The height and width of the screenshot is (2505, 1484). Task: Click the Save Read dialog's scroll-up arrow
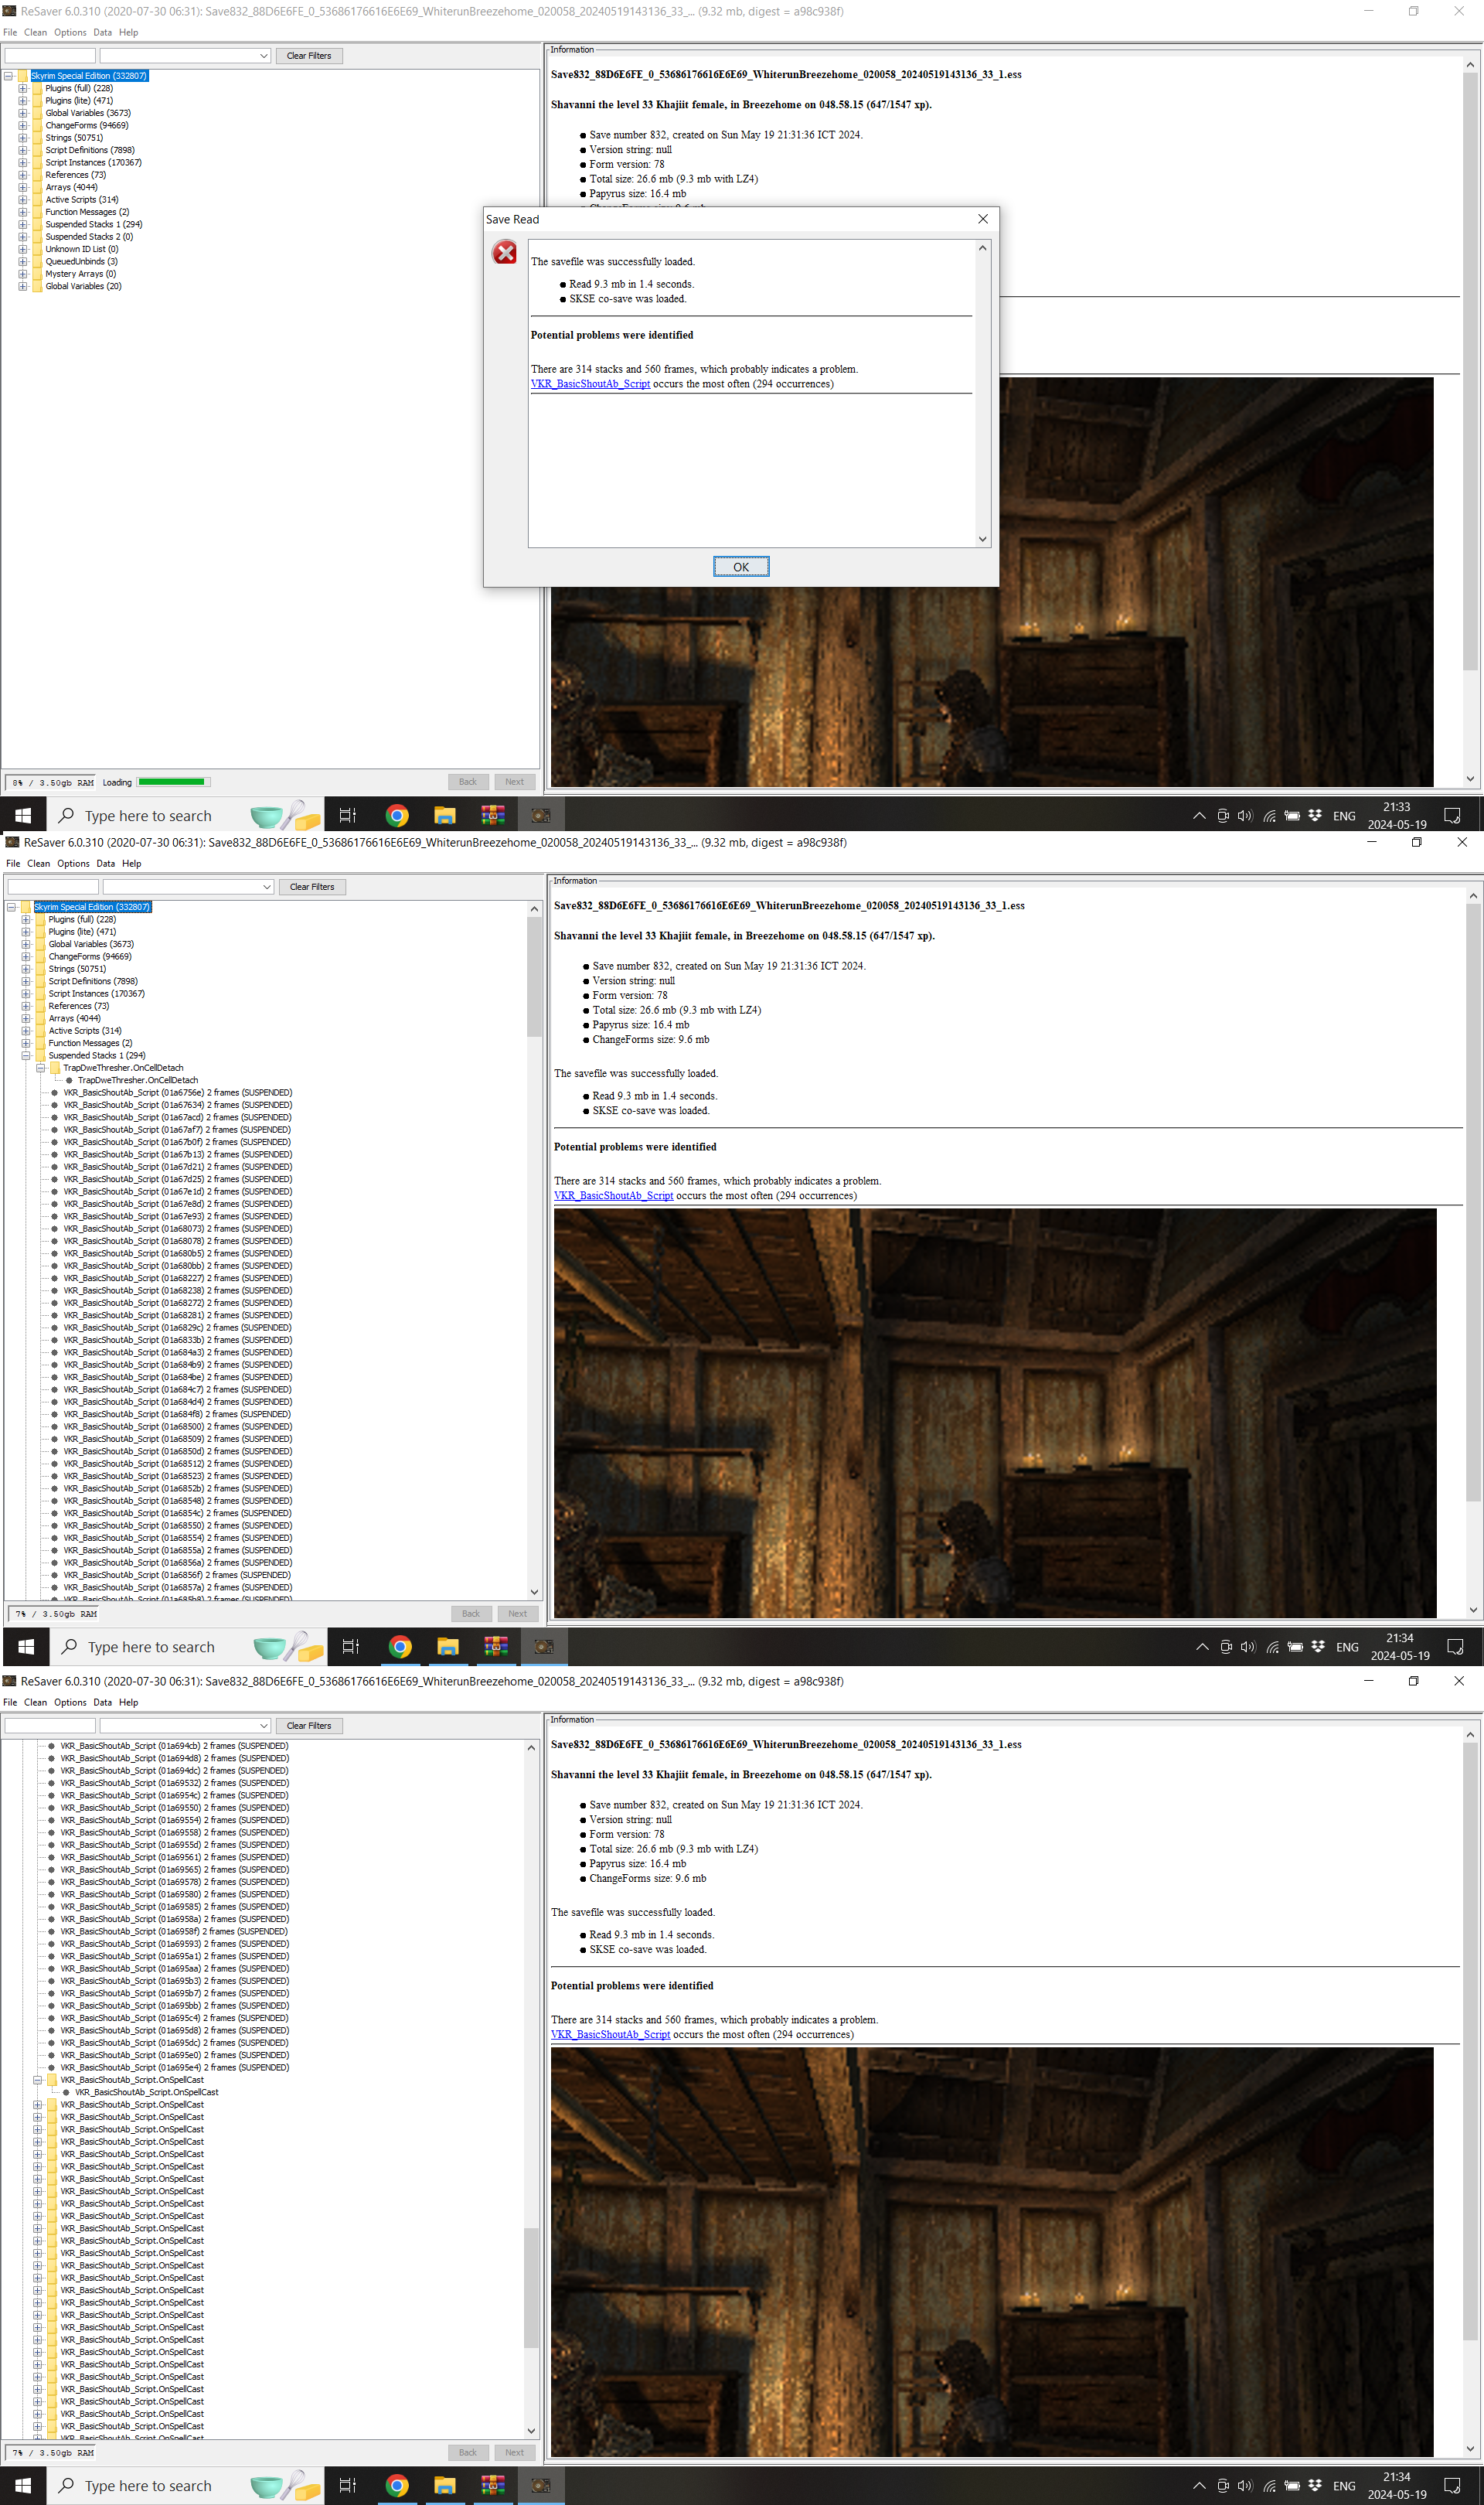(982, 248)
